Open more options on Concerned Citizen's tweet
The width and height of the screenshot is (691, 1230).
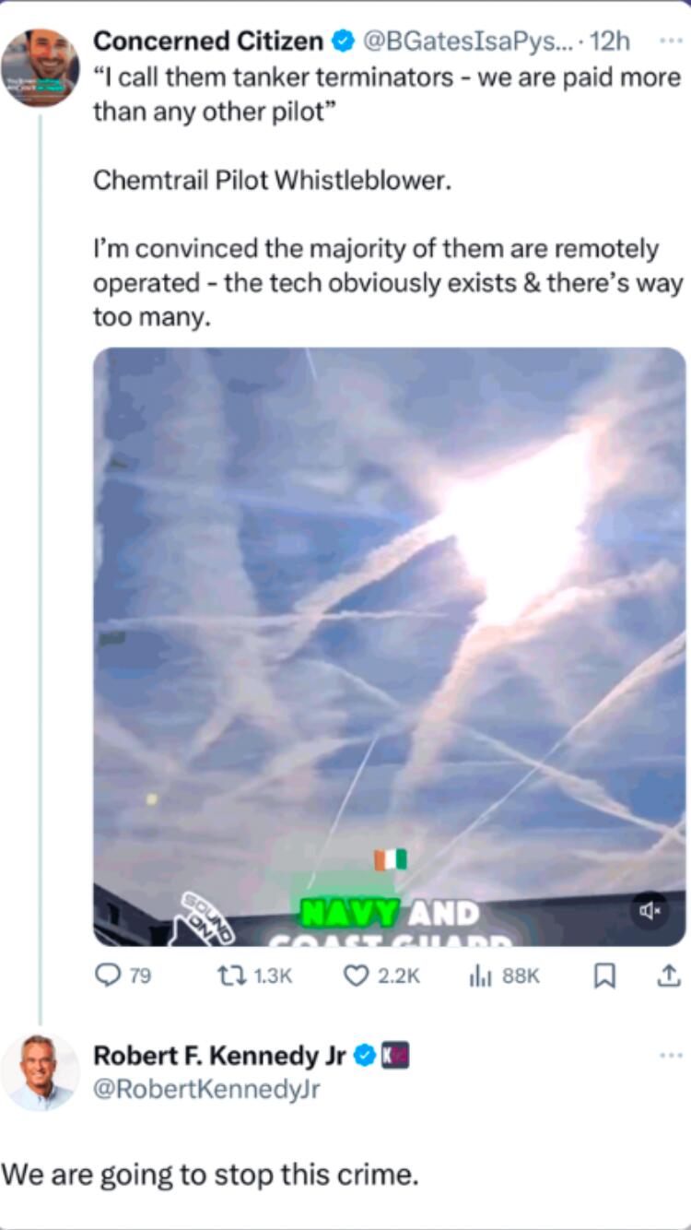click(670, 41)
